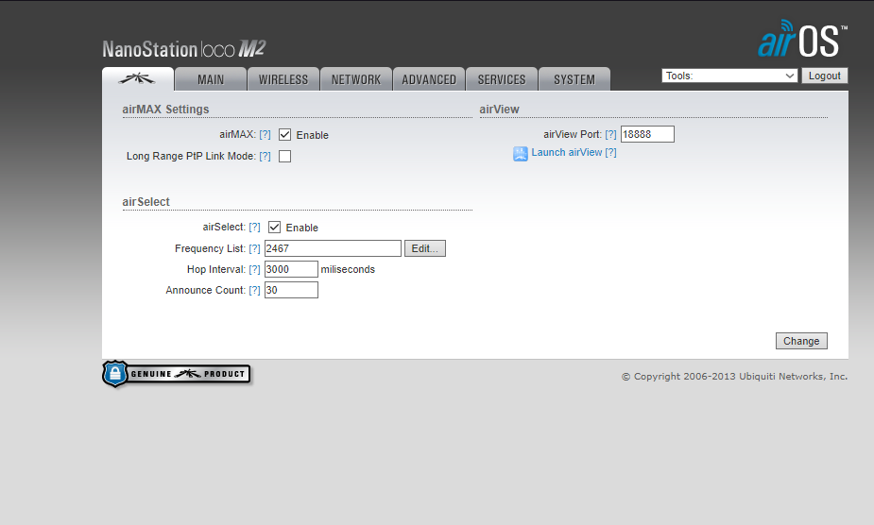The height and width of the screenshot is (525, 874).
Task: Click the Genuine Product badge
Action: point(176,374)
